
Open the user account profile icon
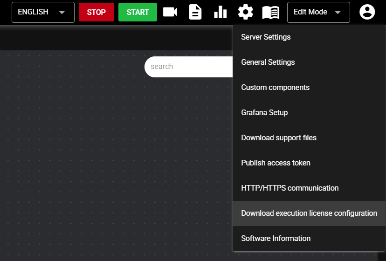(367, 12)
